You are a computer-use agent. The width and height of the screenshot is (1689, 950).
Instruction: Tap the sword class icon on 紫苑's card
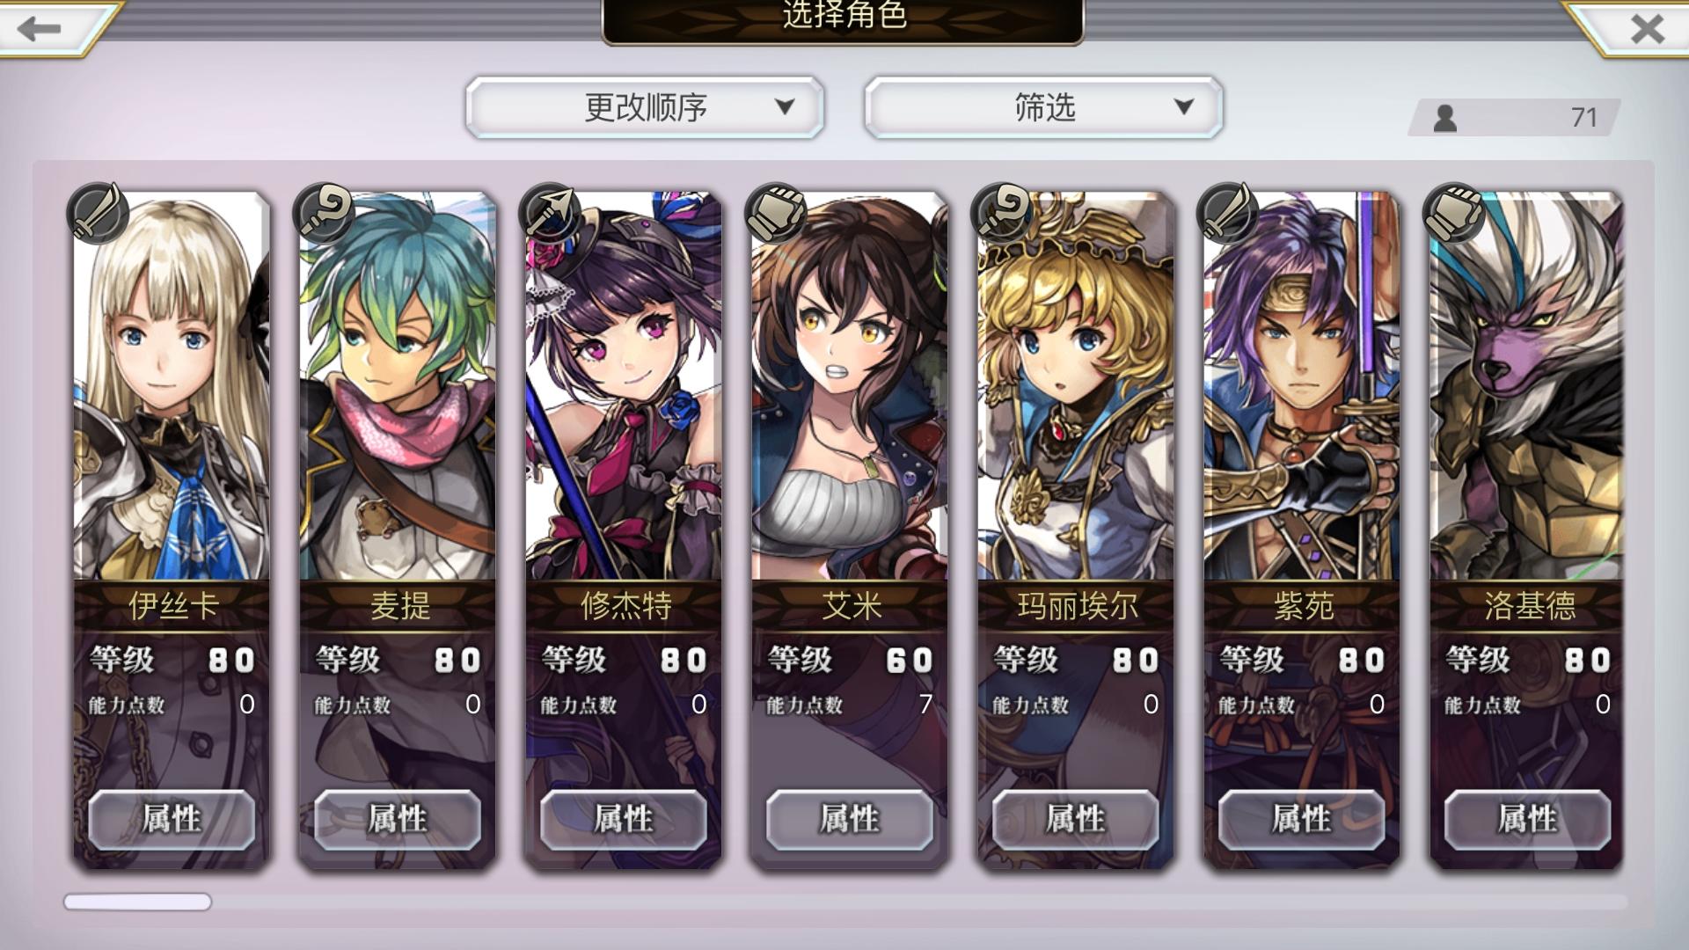(x=1227, y=213)
